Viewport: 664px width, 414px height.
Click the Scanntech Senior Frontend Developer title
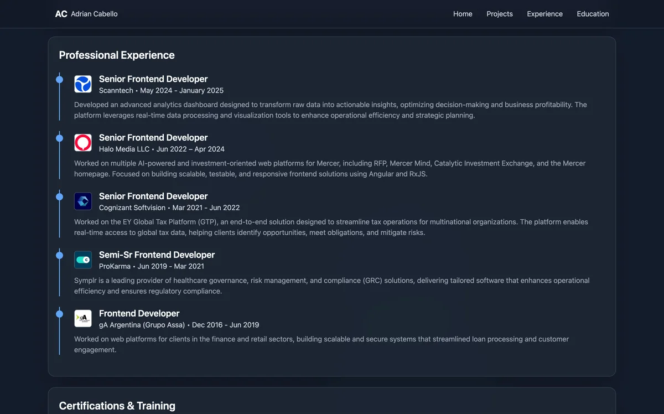153,79
